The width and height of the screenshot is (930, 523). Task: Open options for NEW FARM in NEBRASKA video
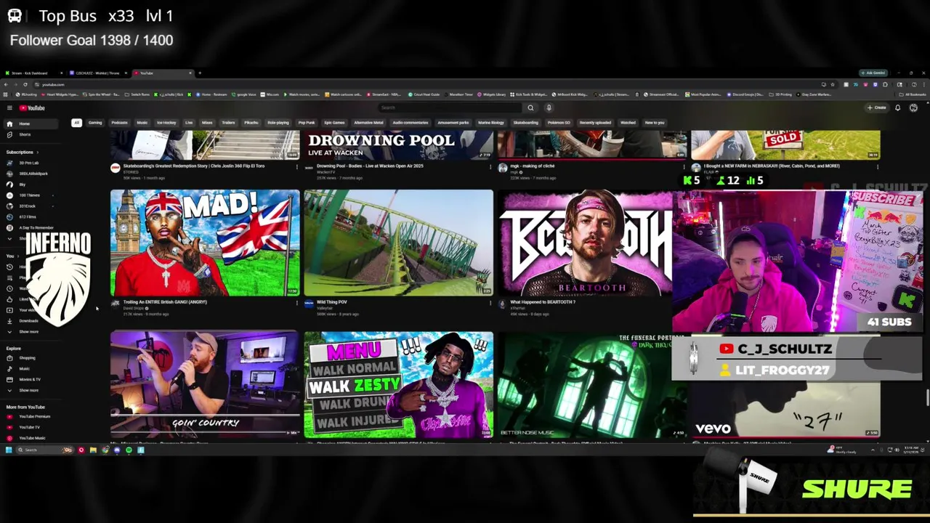[x=878, y=166]
